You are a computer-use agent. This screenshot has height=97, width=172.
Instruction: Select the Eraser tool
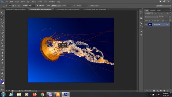click(x=2, y=46)
